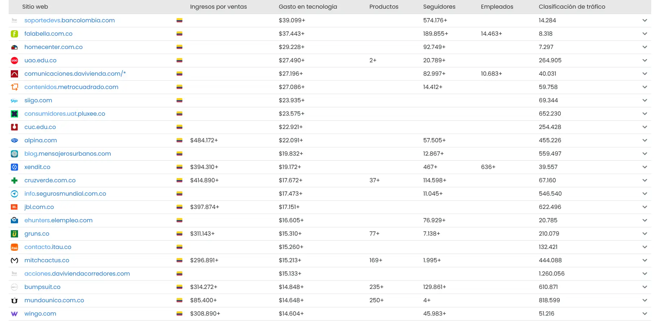Expand the bumpsuit.co row chevron

click(645, 287)
